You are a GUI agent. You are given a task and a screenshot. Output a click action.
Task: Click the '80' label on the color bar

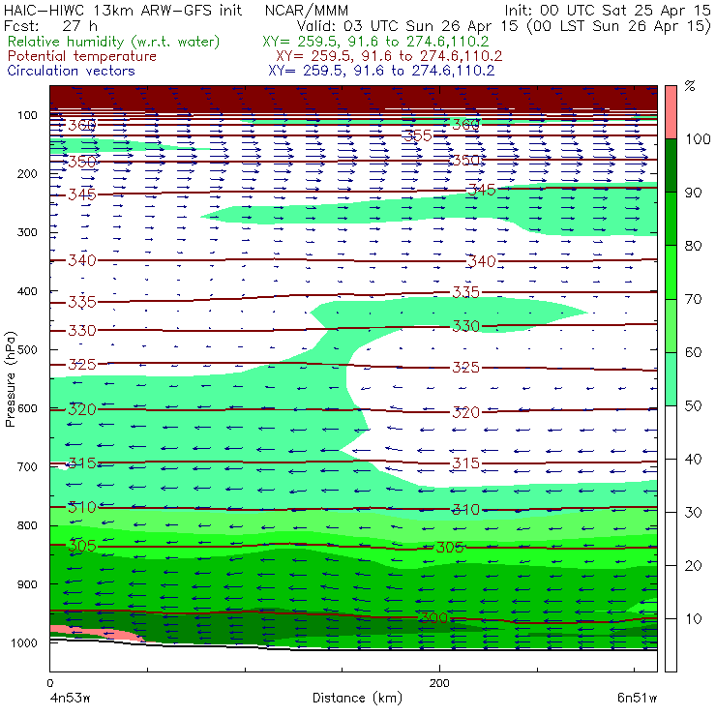(x=694, y=246)
